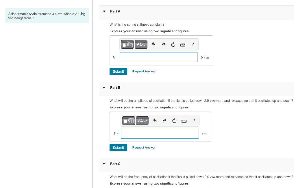
Task: Reset the Part B answer with the circular arrow
Action: tap(174, 121)
